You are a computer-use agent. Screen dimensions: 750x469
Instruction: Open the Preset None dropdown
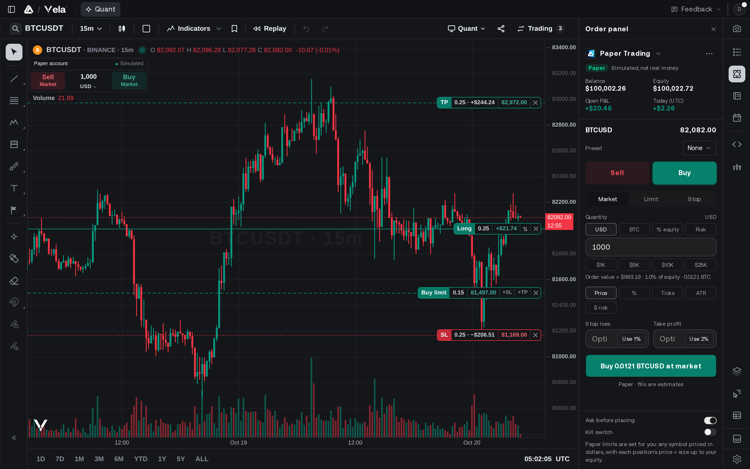(699, 148)
